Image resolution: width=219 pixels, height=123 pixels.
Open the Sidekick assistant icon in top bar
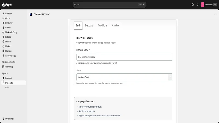pyautogui.click(x=193, y=5)
